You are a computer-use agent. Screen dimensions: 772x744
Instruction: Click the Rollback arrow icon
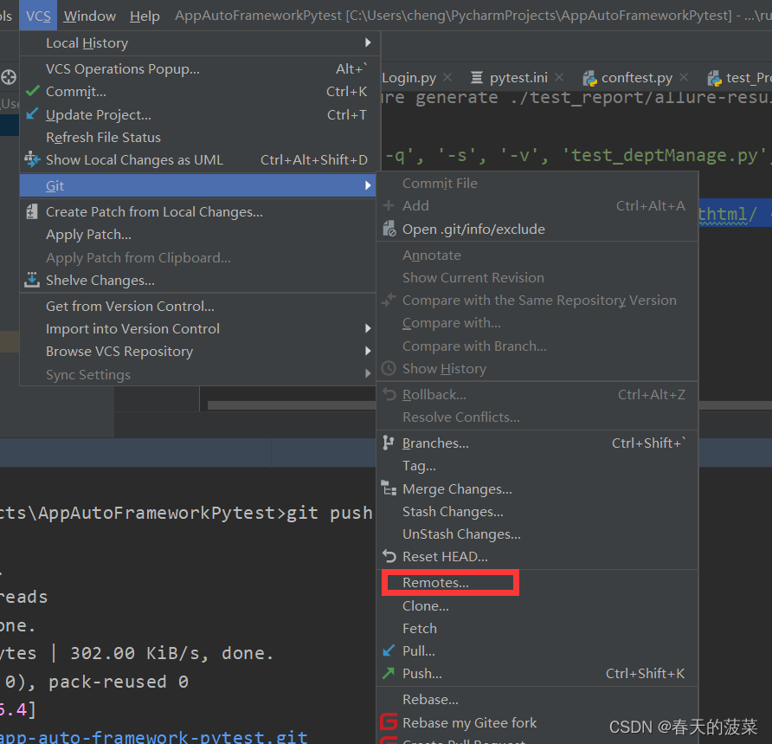(x=389, y=394)
